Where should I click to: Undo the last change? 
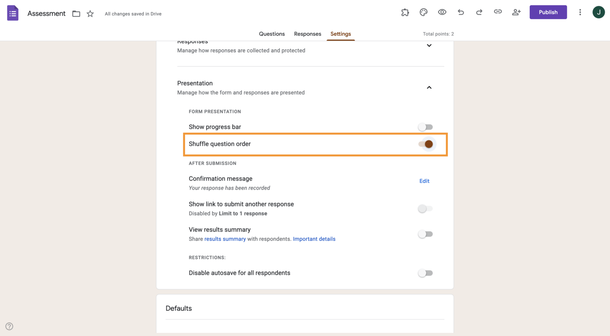(461, 12)
